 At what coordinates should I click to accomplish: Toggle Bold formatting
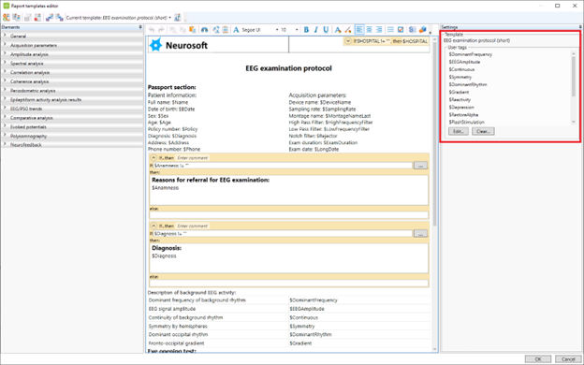point(306,30)
